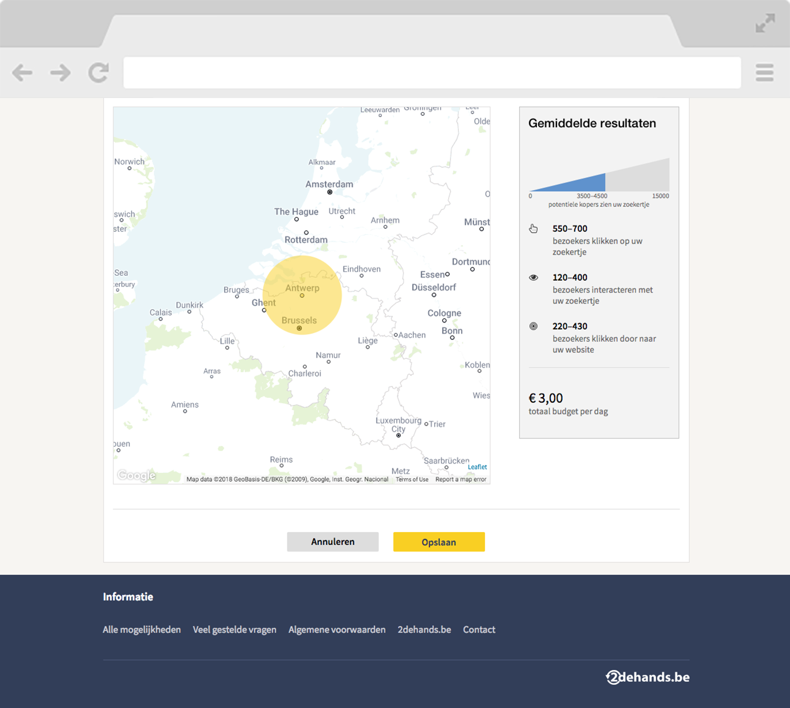Click the Google logo on map

(x=136, y=475)
